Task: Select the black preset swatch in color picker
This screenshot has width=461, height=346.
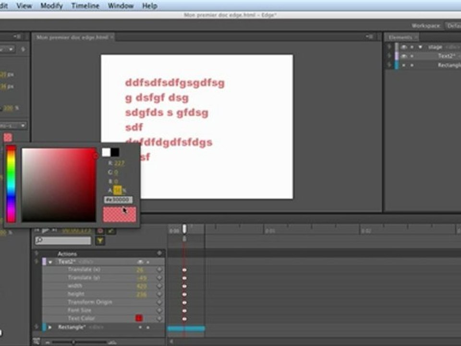Action: (115, 152)
